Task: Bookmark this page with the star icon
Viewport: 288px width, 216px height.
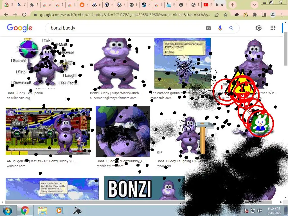Action: tap(226, 15)
